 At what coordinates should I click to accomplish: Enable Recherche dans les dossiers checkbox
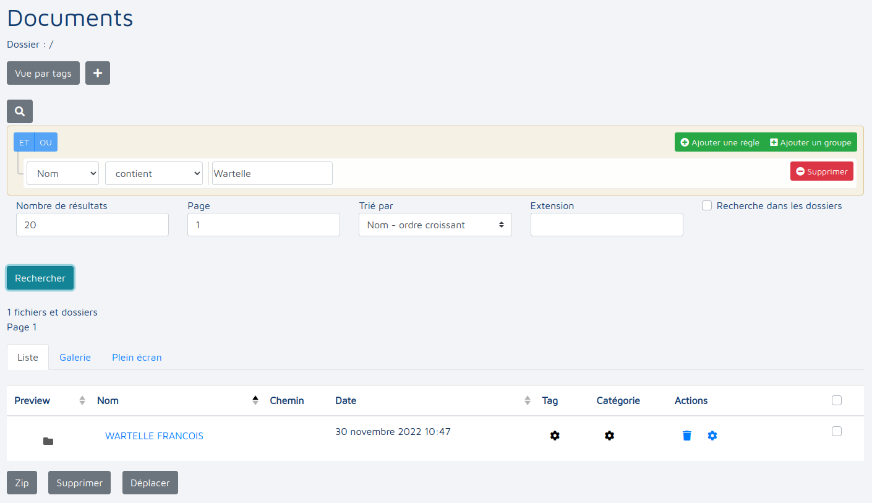pyautogui.click(x=707, y=205)
